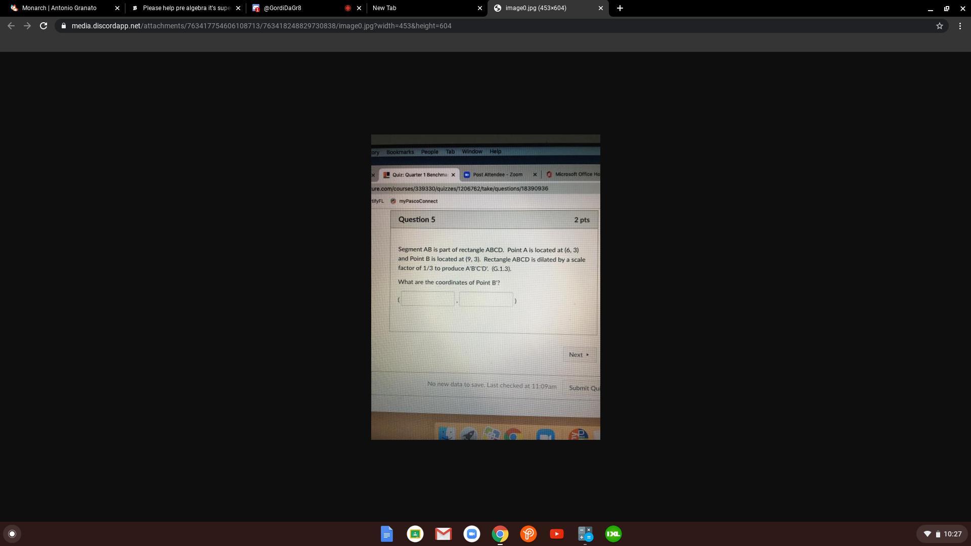Launch Google Classroom shelf icon
971x546 pixels.
point(415,534)
